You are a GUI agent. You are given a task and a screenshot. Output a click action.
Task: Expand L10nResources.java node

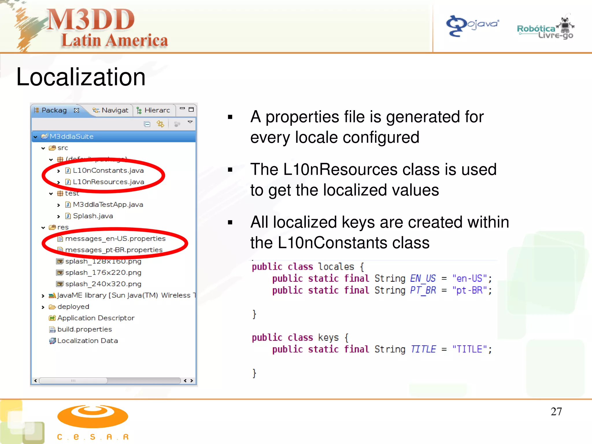coord(59,182)
